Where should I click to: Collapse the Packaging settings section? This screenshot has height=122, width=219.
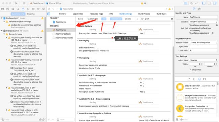click(x=78, y=40)
